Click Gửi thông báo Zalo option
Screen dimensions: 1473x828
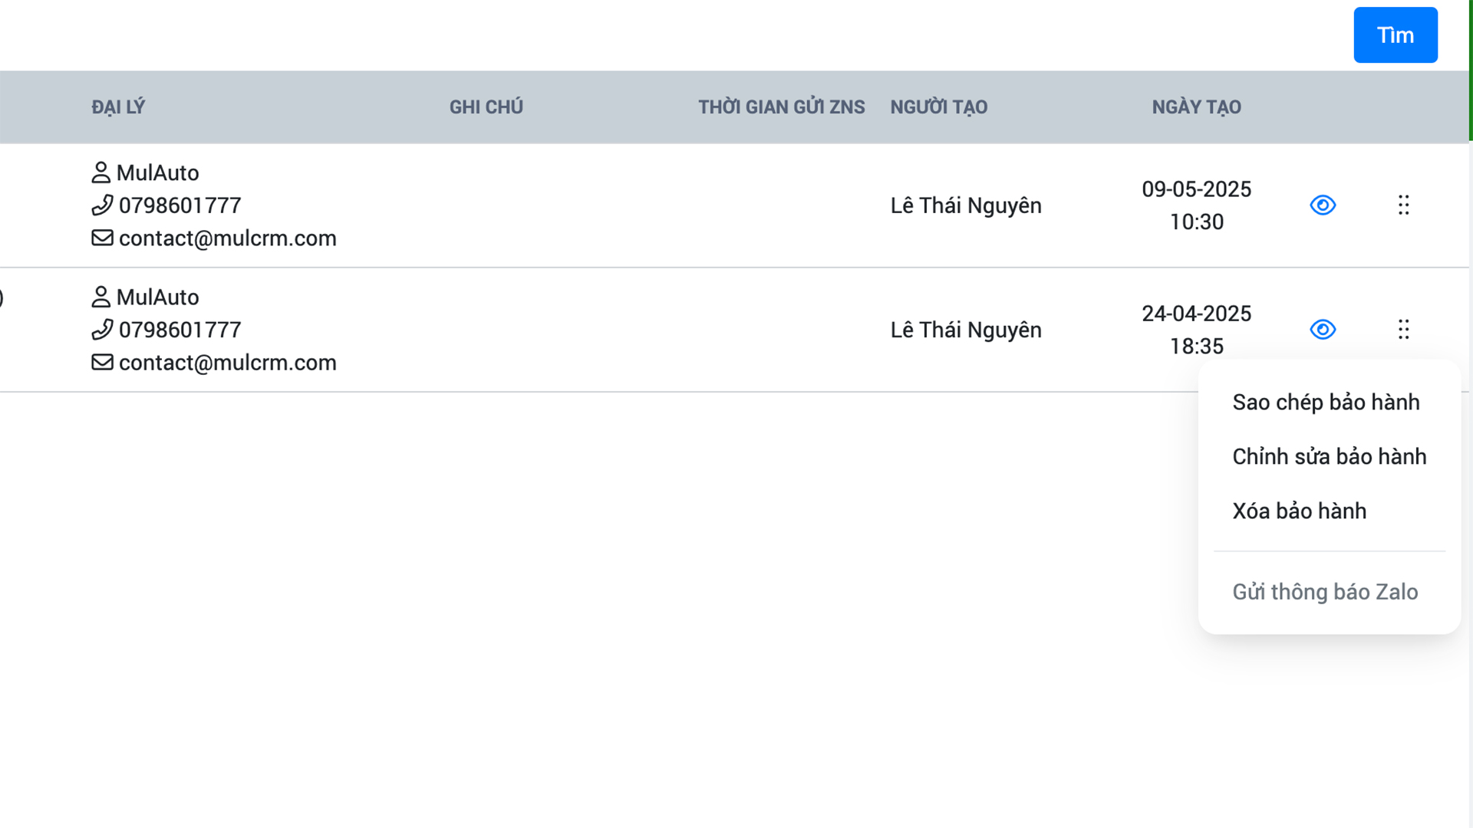[1325, 592]
